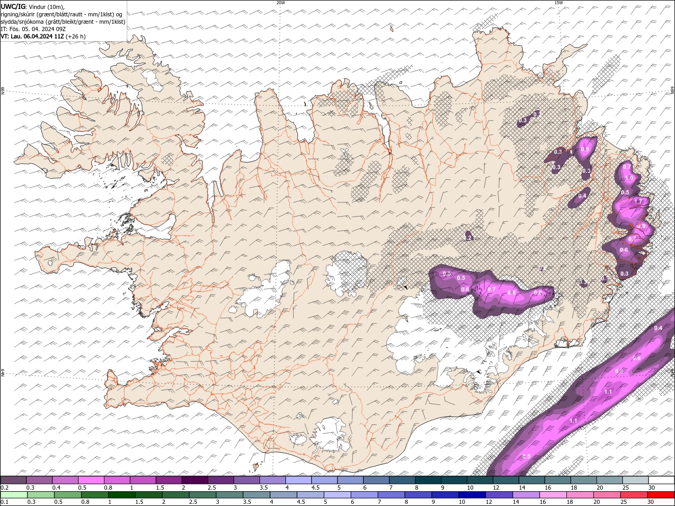Select the snow scale swatch above 0.8

click(117, 480)
